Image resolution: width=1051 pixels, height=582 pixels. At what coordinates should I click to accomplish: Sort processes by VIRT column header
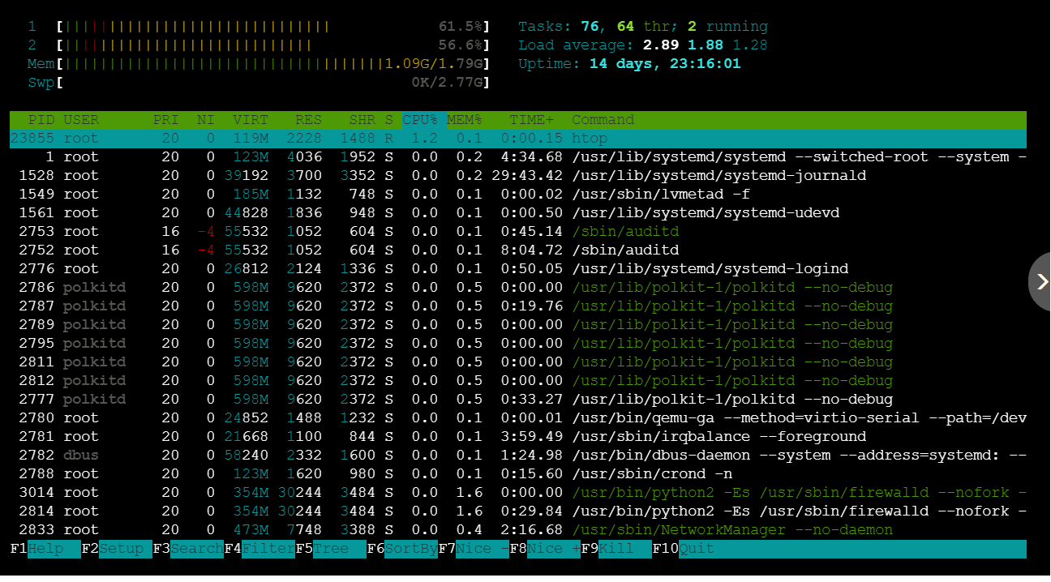pos(251,120)
